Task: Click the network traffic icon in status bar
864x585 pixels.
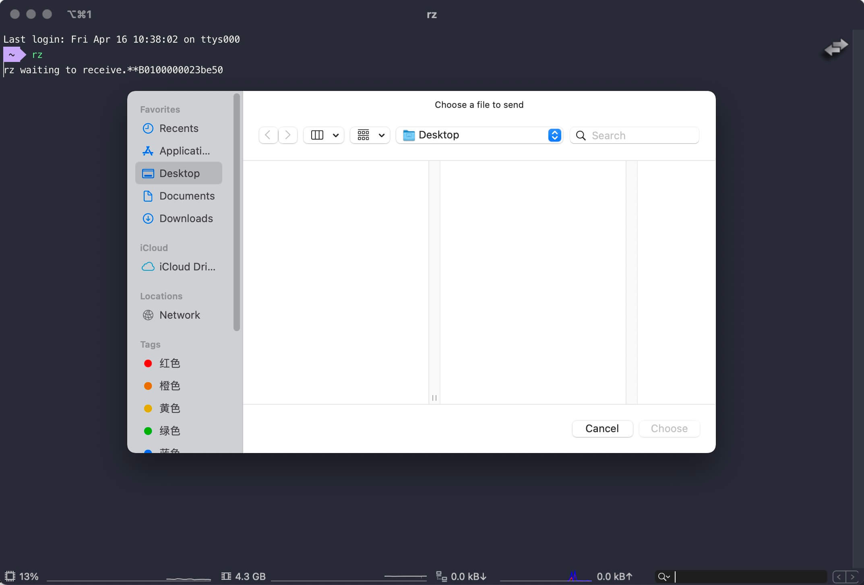Action: pyautogui.click(x=442, y=576)
